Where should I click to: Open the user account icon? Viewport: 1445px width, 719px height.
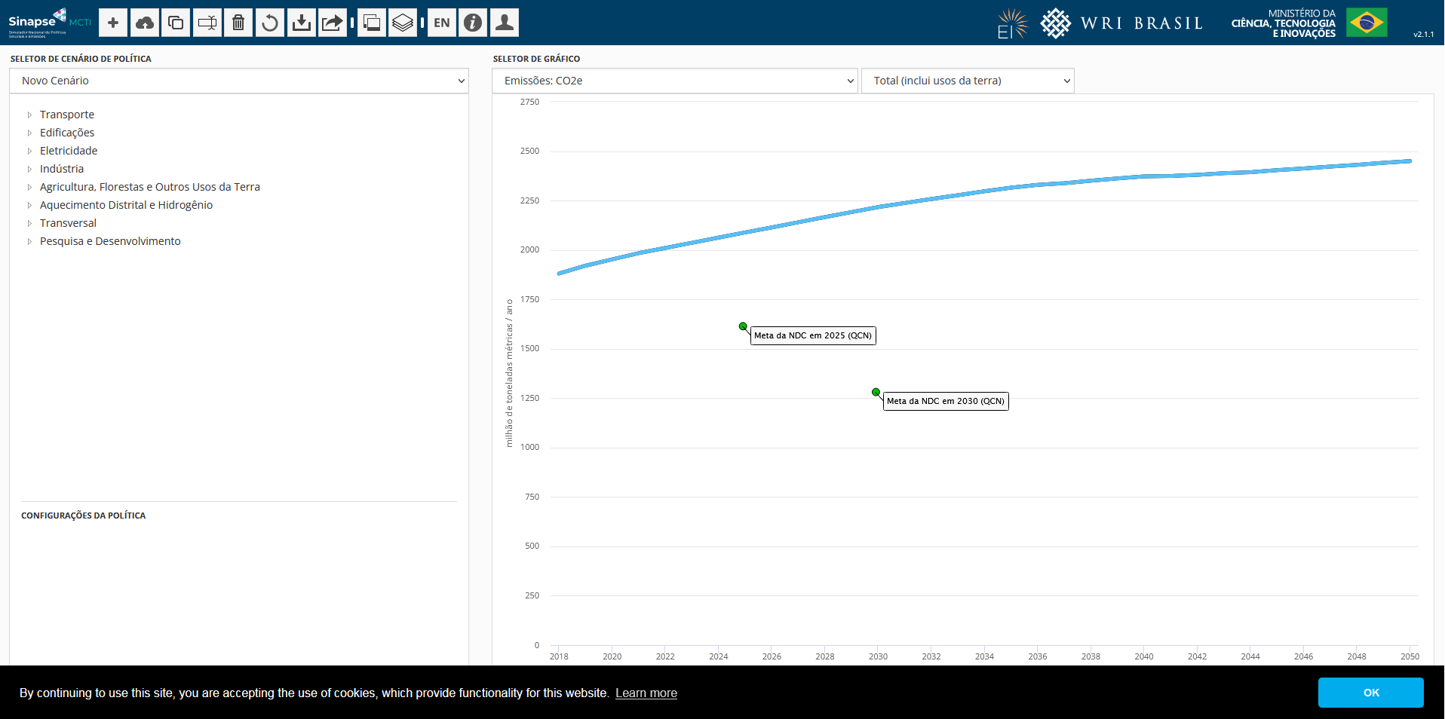coord(505,23)
